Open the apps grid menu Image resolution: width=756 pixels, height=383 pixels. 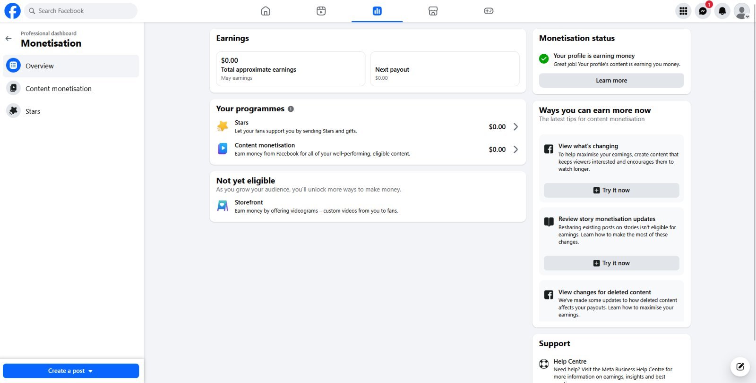683,11
